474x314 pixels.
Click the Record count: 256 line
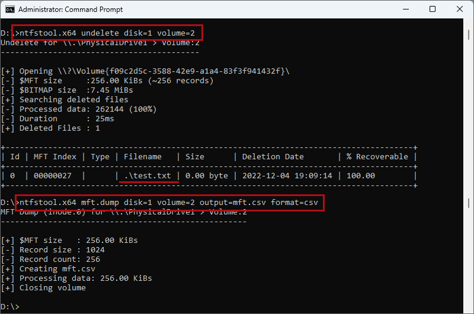[x=50, y=259]
